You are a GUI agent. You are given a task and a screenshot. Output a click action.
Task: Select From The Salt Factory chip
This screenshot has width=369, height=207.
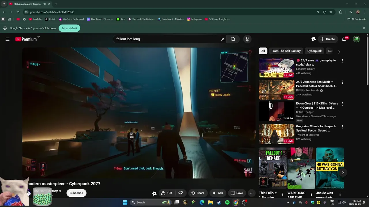[286, 51]
